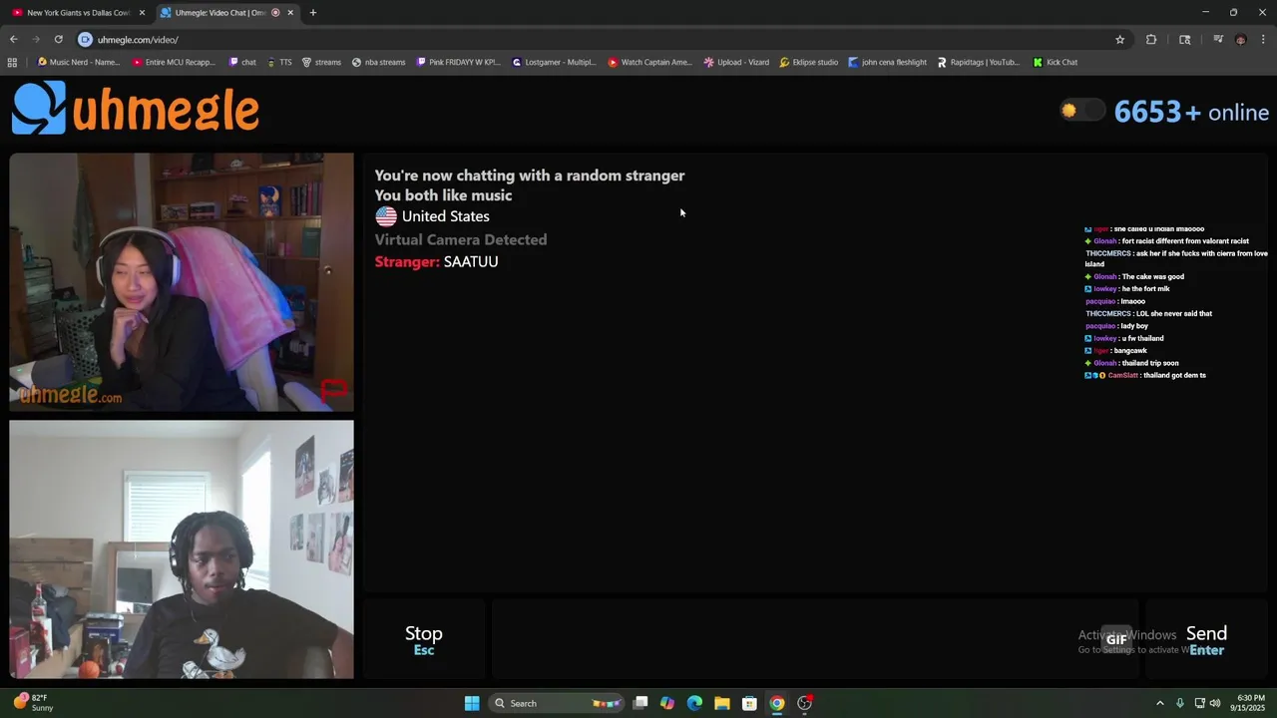Screen dimensions: 1277x718
Task: Open a new browser tab
Action: [x=313, y=13]
